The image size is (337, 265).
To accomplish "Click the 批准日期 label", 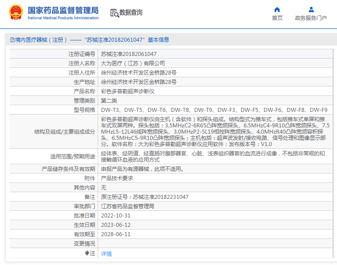I will point(84,216).
